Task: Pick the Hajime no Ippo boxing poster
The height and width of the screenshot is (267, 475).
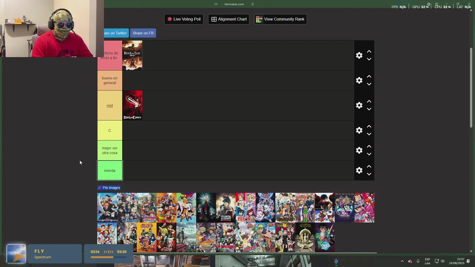Action: [325, 208]
